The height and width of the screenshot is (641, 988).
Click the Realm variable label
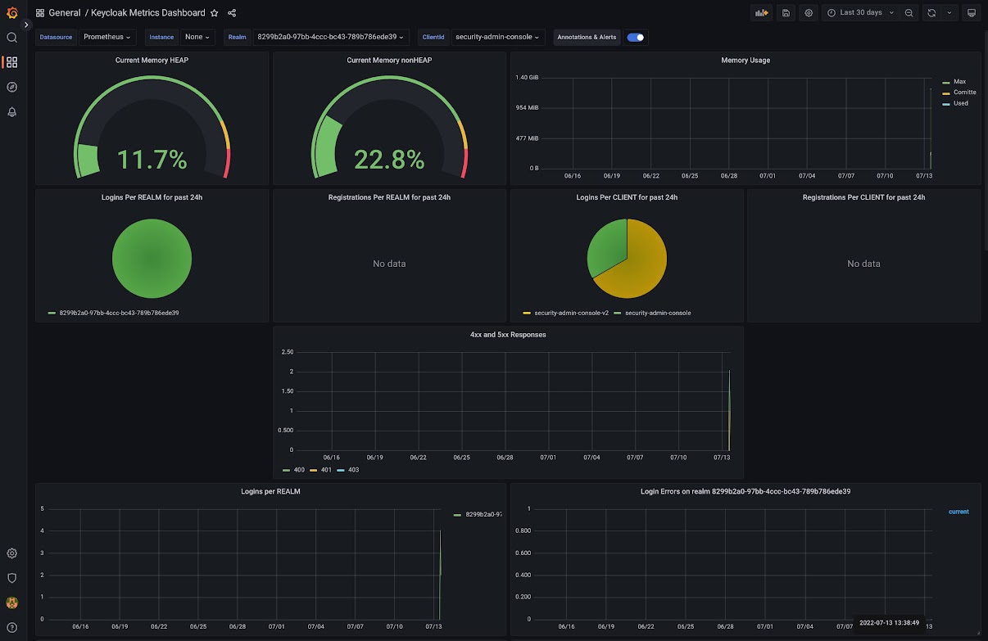pos(237,37)
